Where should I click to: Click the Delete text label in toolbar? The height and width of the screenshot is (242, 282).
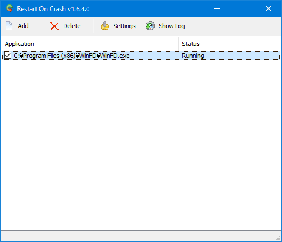click(72, 26)
